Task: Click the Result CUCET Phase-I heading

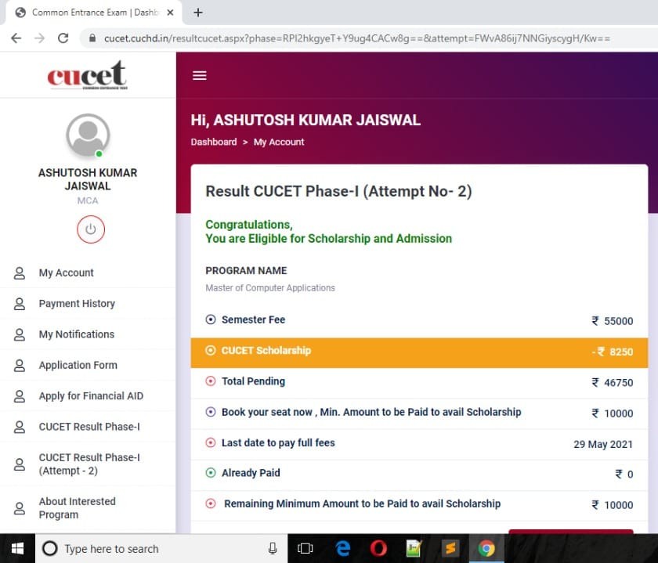Action: coord(338,191)
